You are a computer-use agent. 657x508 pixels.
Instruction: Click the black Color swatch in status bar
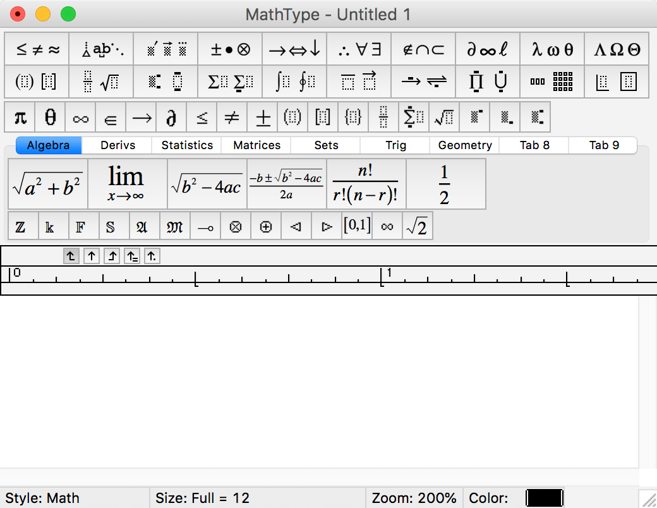pos(545,498)
